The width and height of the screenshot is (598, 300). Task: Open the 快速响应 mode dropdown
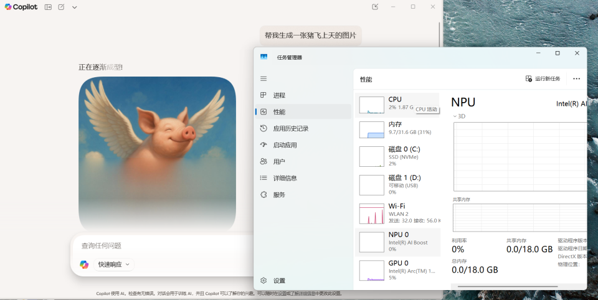[x=113, y=264]
